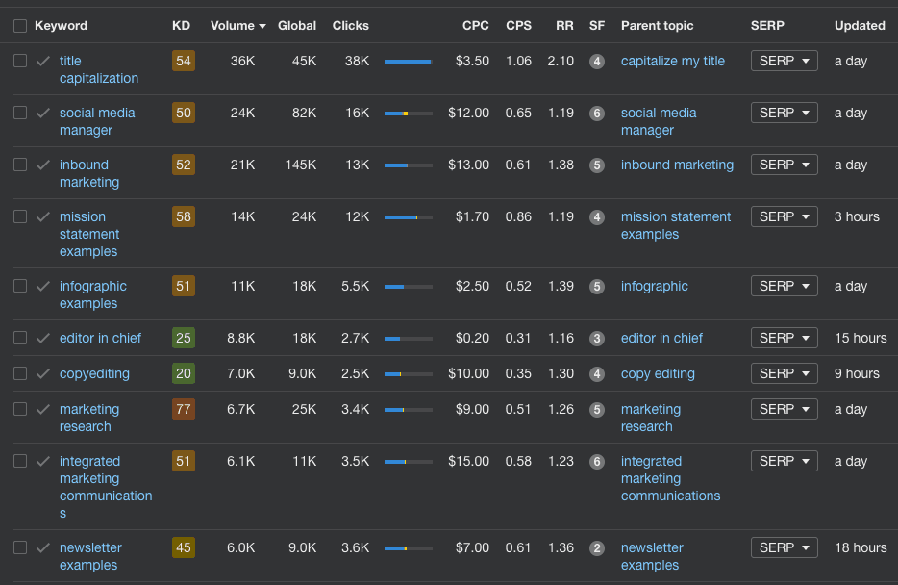Viewport: 898px width, 585px height.
Task: Click the CPC column header
Action: [475, 26]
